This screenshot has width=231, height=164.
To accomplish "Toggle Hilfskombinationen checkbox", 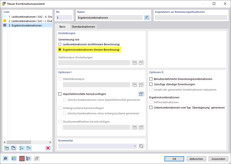I will click(151, 102).
